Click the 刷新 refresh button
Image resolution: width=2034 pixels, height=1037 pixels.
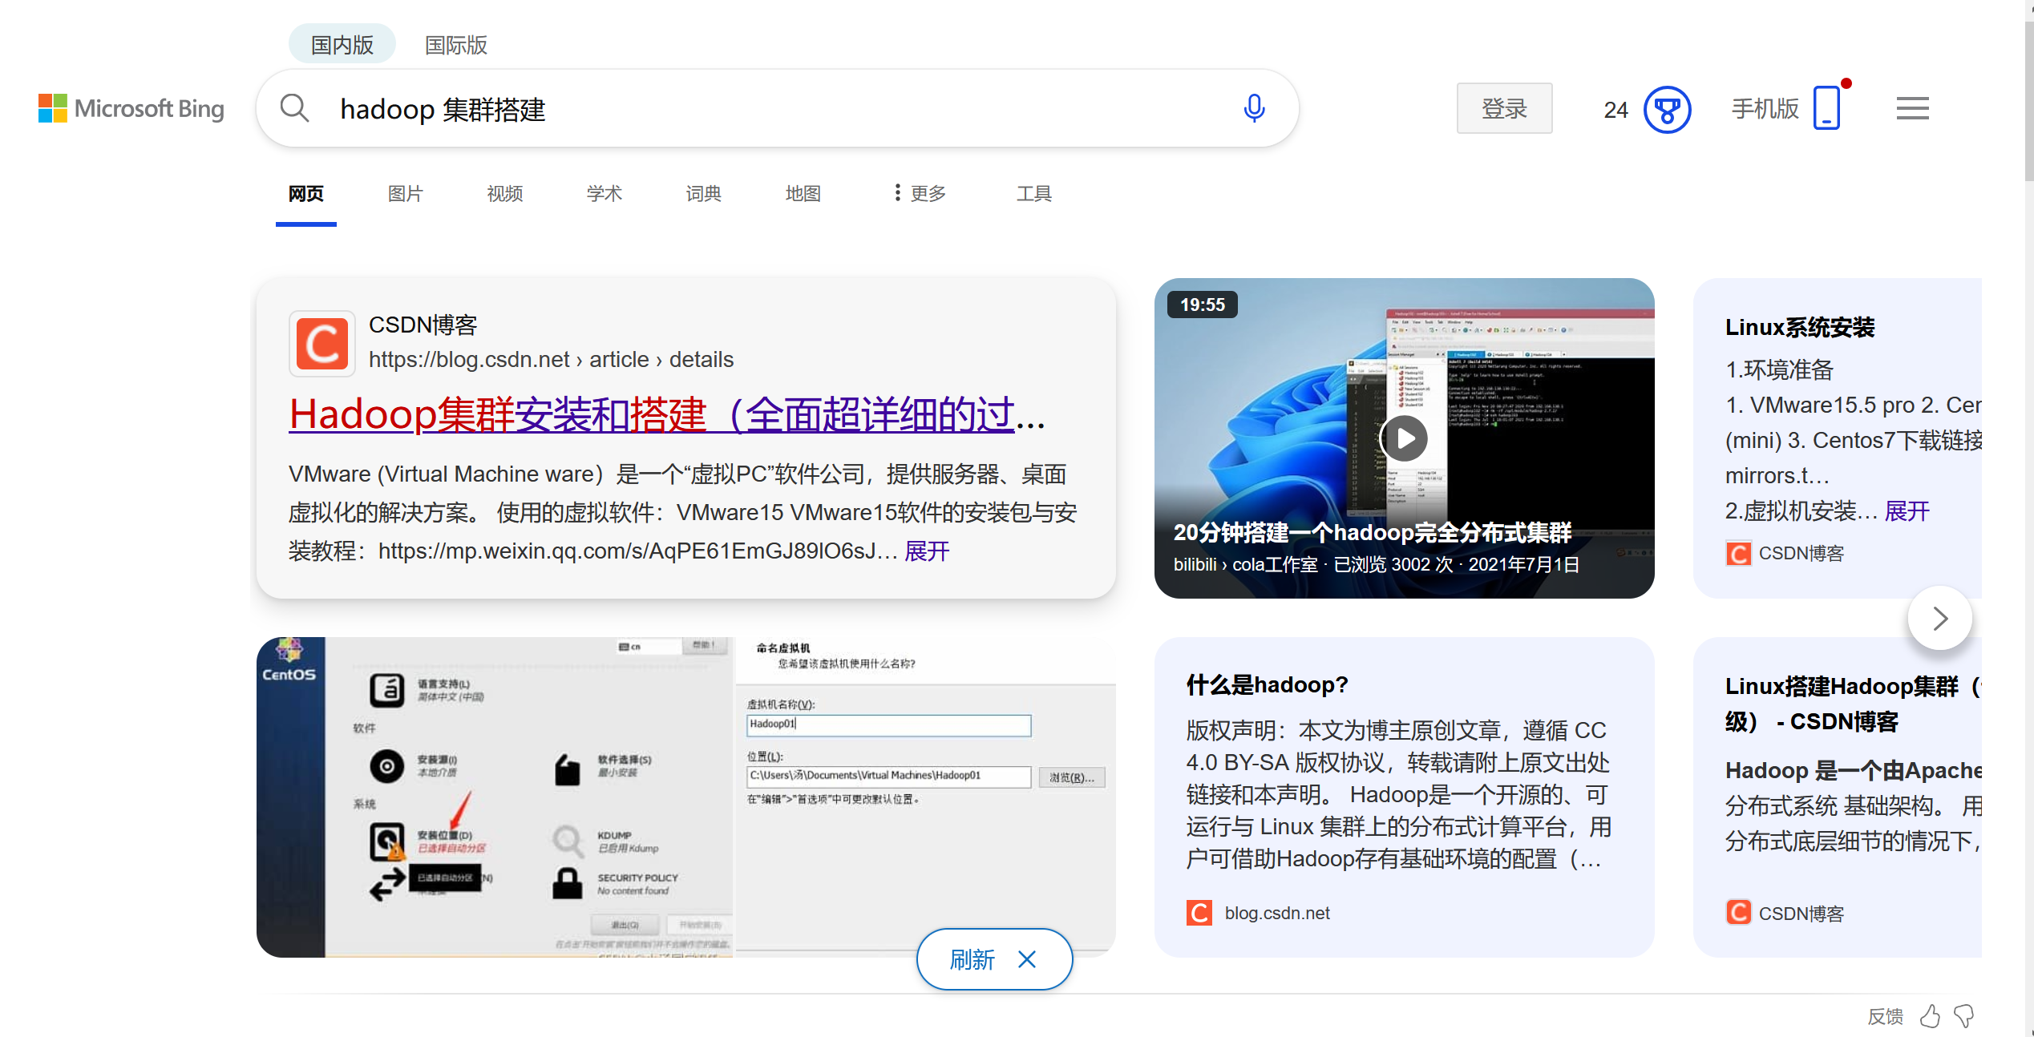click(972, 959)
